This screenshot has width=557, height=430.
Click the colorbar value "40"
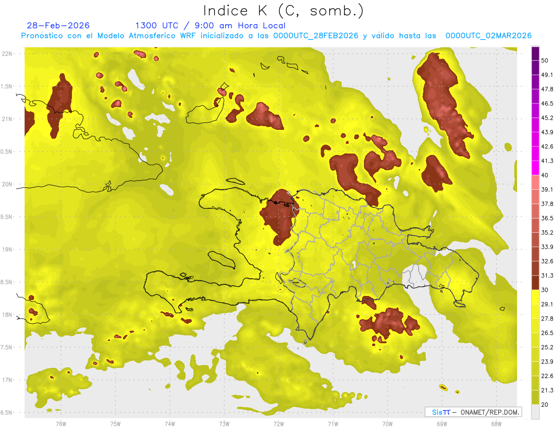[545, 175]
